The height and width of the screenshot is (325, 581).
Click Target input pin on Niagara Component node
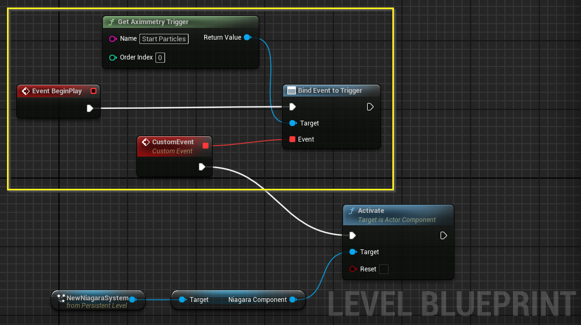click(x=182, y=299)
